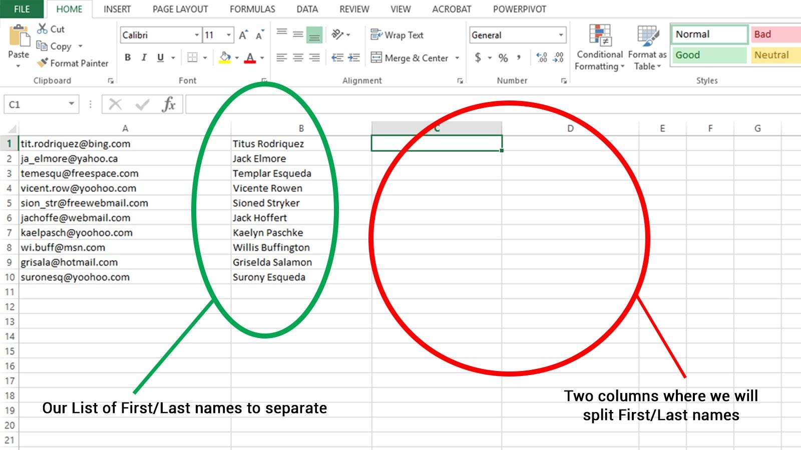This screenshot has height=450, width=801.
Task: Click the Accounting dollar format icon
Action: click(x=478, y=57)
